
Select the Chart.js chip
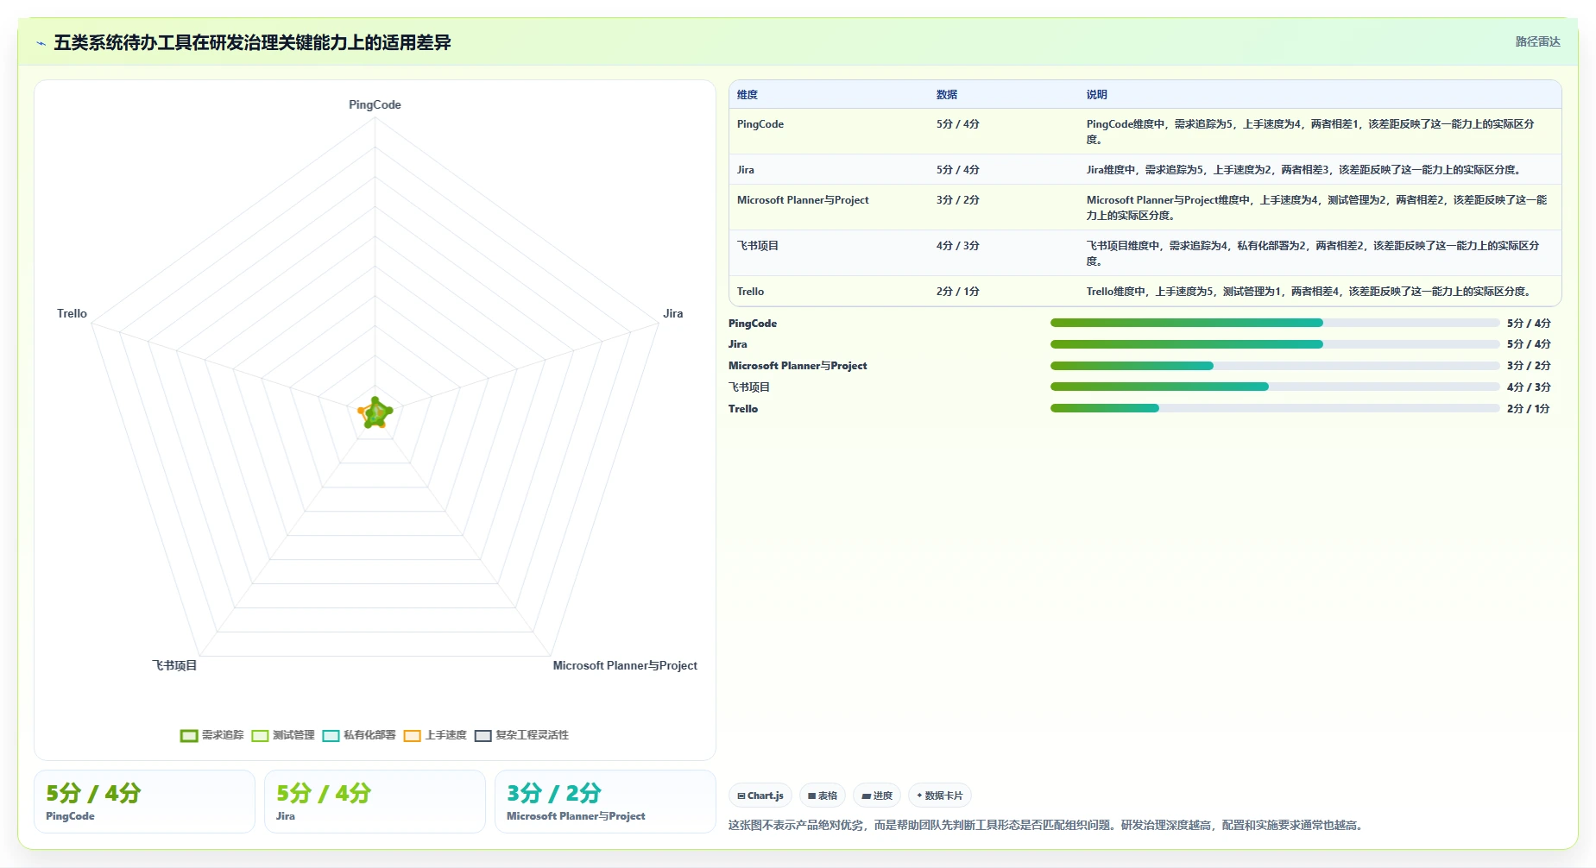coord(760,796)
